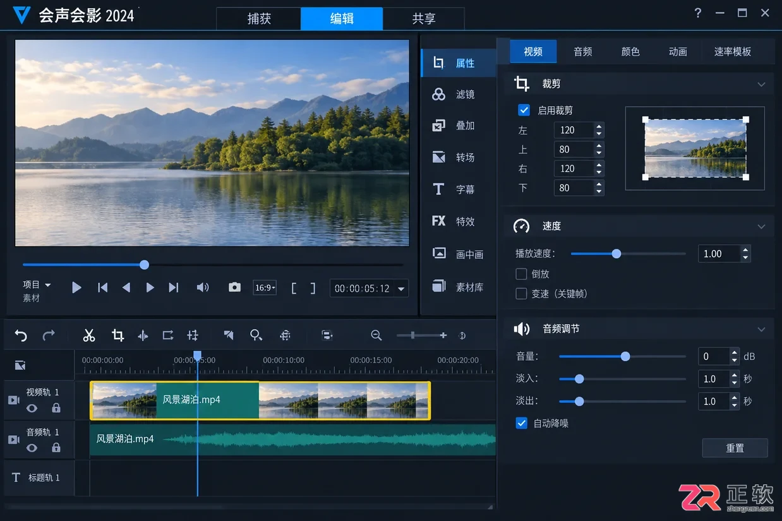This screenshot has height=521, width=782.
Task: Open the 滤镜 filter panel
Action: point(459,94)
